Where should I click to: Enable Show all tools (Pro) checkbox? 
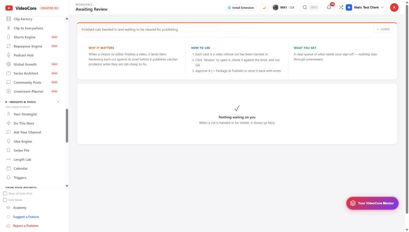pyautogui.click(x=5, y=194)
